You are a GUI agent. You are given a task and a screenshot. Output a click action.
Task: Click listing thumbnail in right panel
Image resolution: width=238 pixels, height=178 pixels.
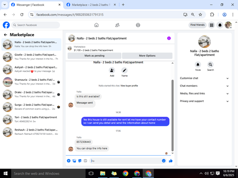point(204,42)
